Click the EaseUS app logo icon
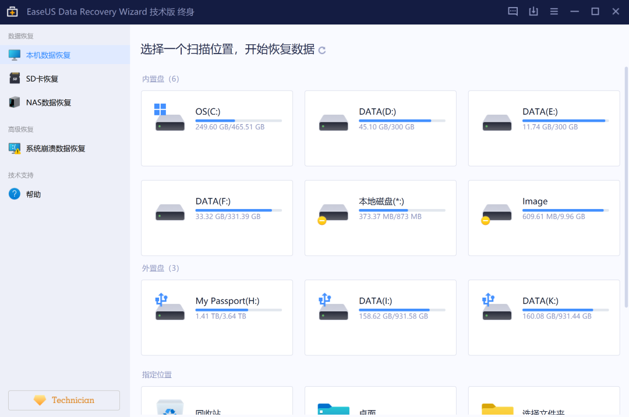This screenshot has width=629, height=417. (12, 12)
